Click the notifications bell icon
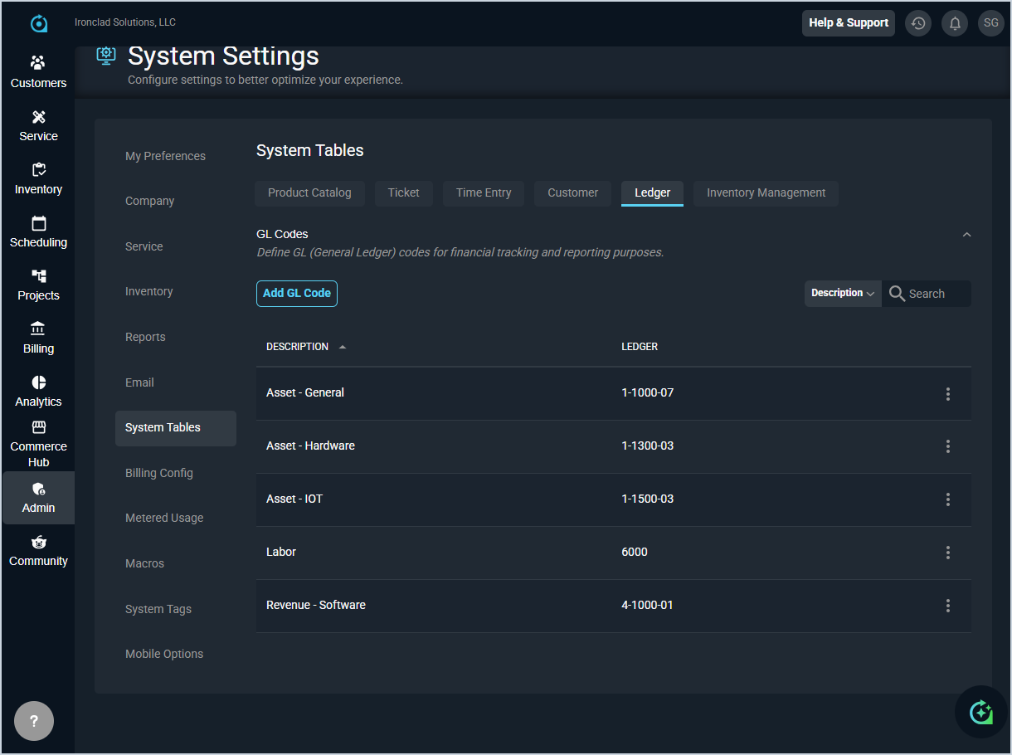Viewport: 1012px width, 755px height. click(955, 23)
